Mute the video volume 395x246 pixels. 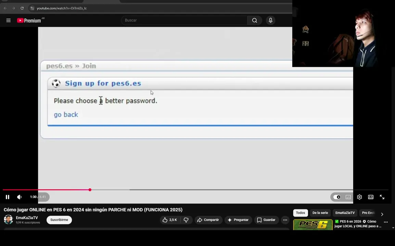coord(20,197)
